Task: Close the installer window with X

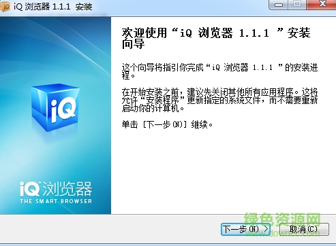Action: pos(322,5)
